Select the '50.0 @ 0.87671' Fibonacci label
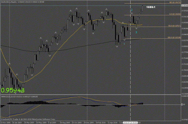Screen dimensions: 188x124 click(x=174, y=26)
